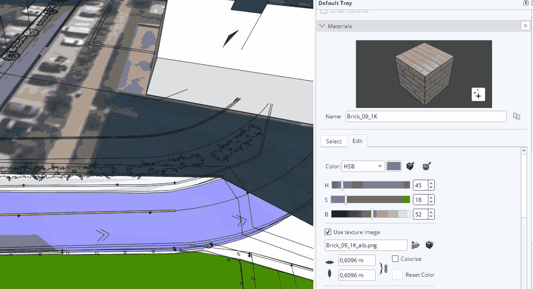Decrease the B value with down arrow
This screenshot has height=289, width=533.
(x=431, y=217)
